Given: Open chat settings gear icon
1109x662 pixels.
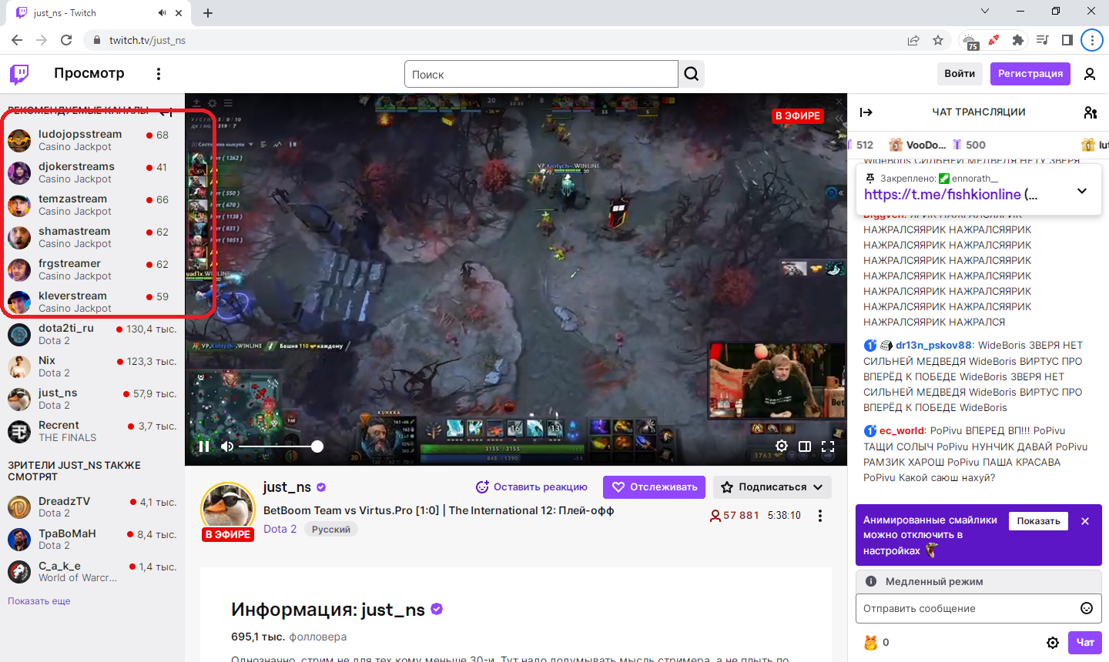Looking at the screenshot, I should (1053, 643).
